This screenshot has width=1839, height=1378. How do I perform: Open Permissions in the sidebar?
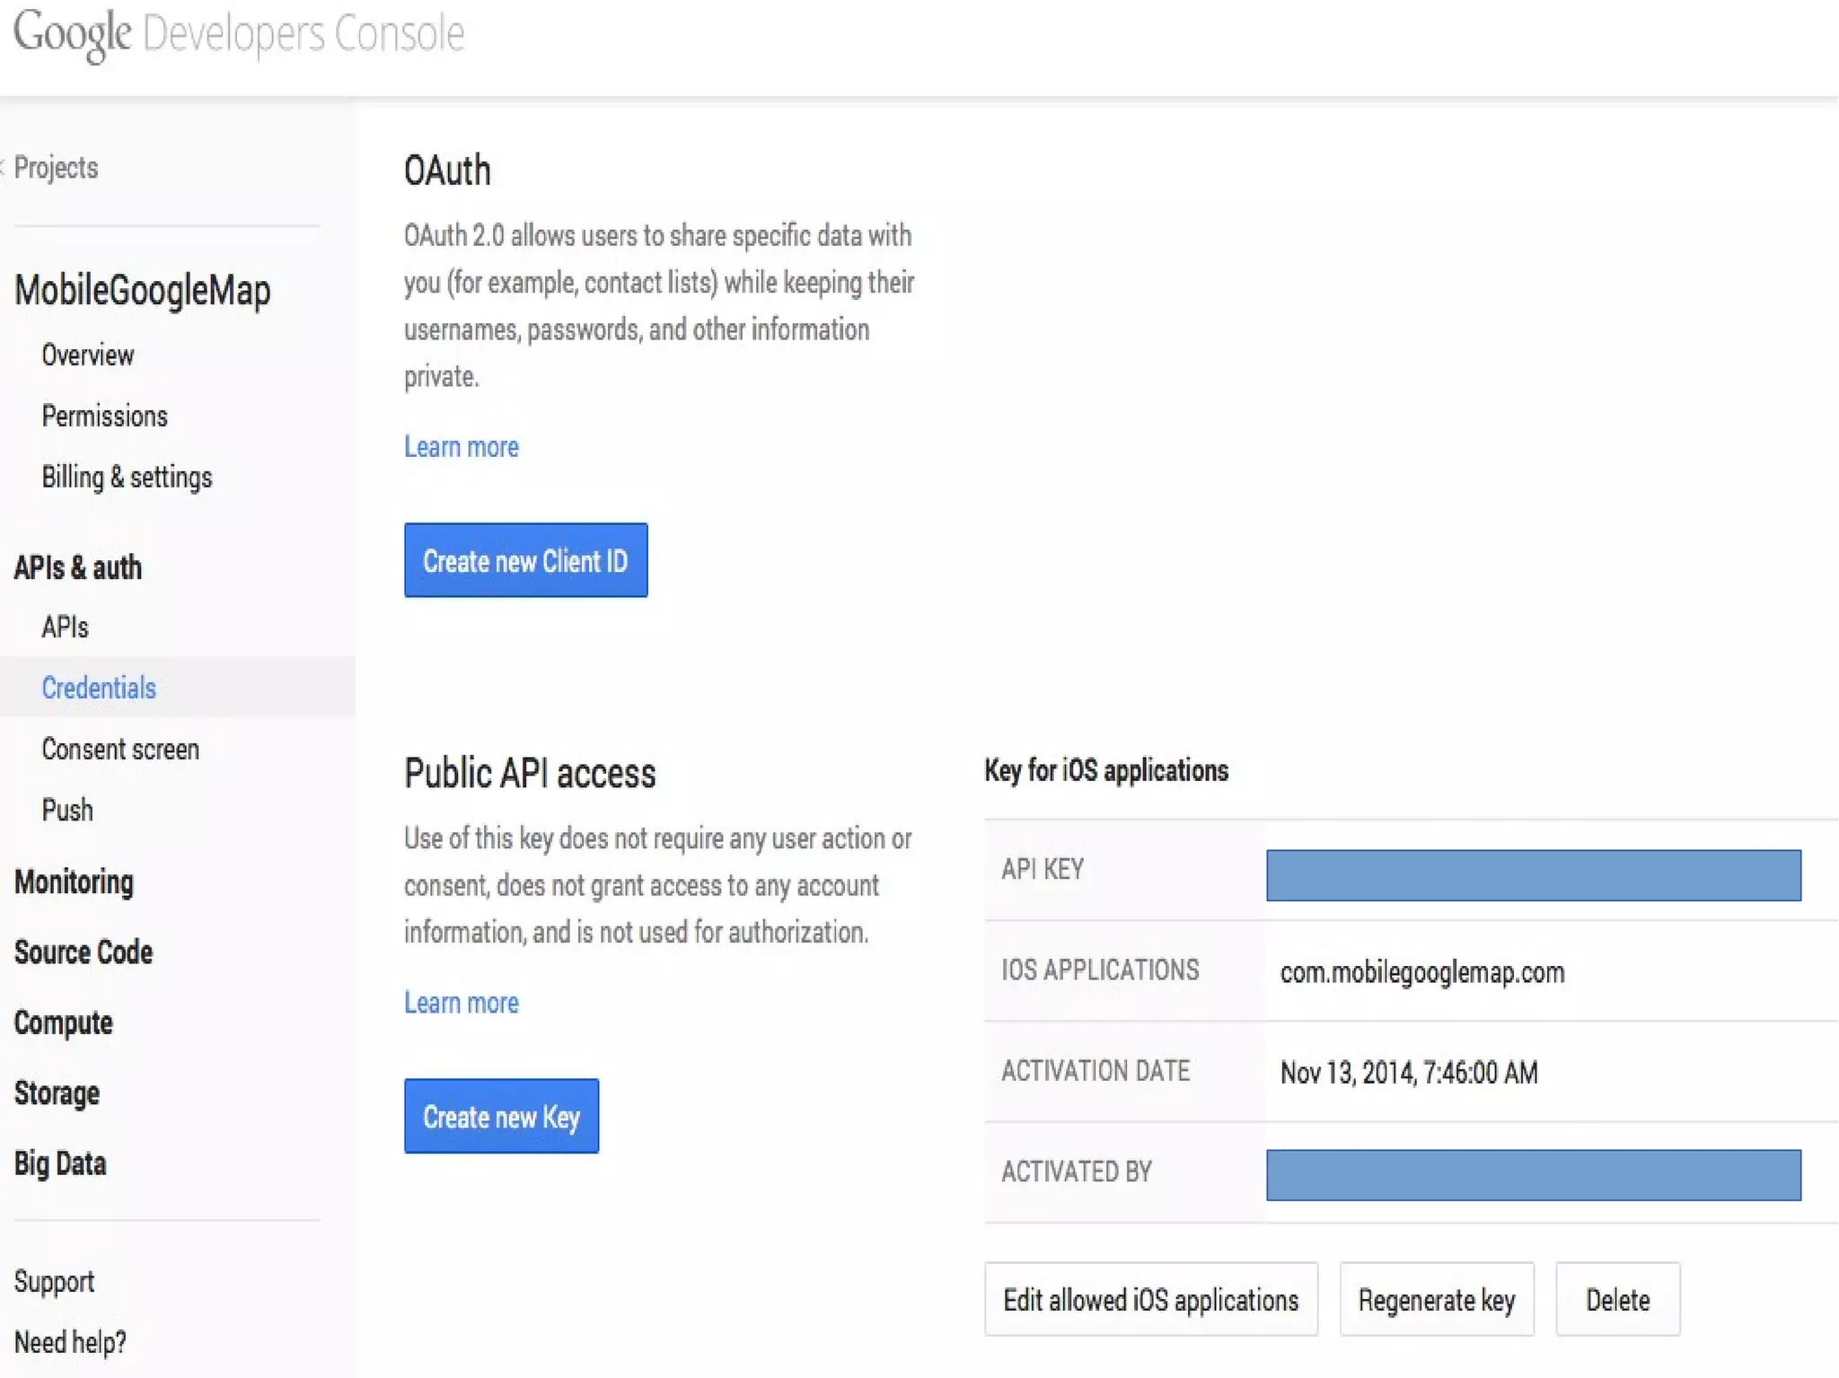(105, 417)
